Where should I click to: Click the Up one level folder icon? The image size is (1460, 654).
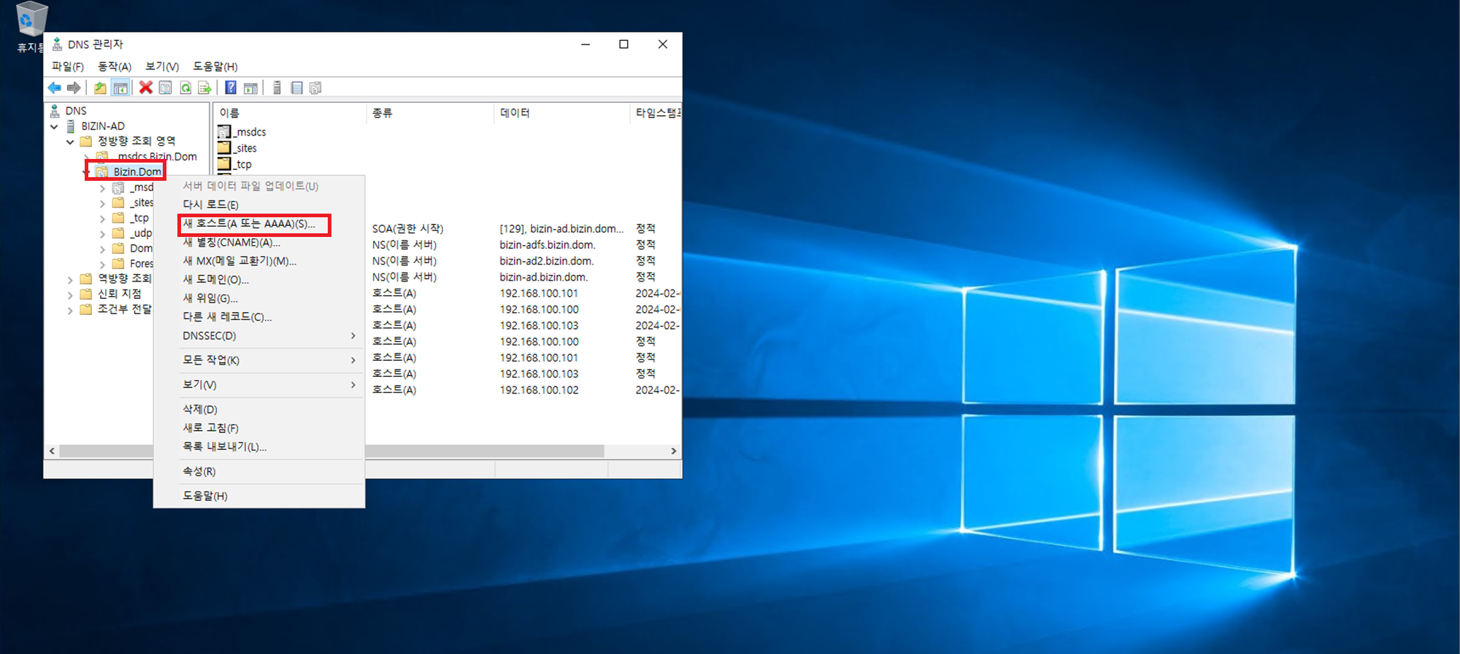coord(100,88)
